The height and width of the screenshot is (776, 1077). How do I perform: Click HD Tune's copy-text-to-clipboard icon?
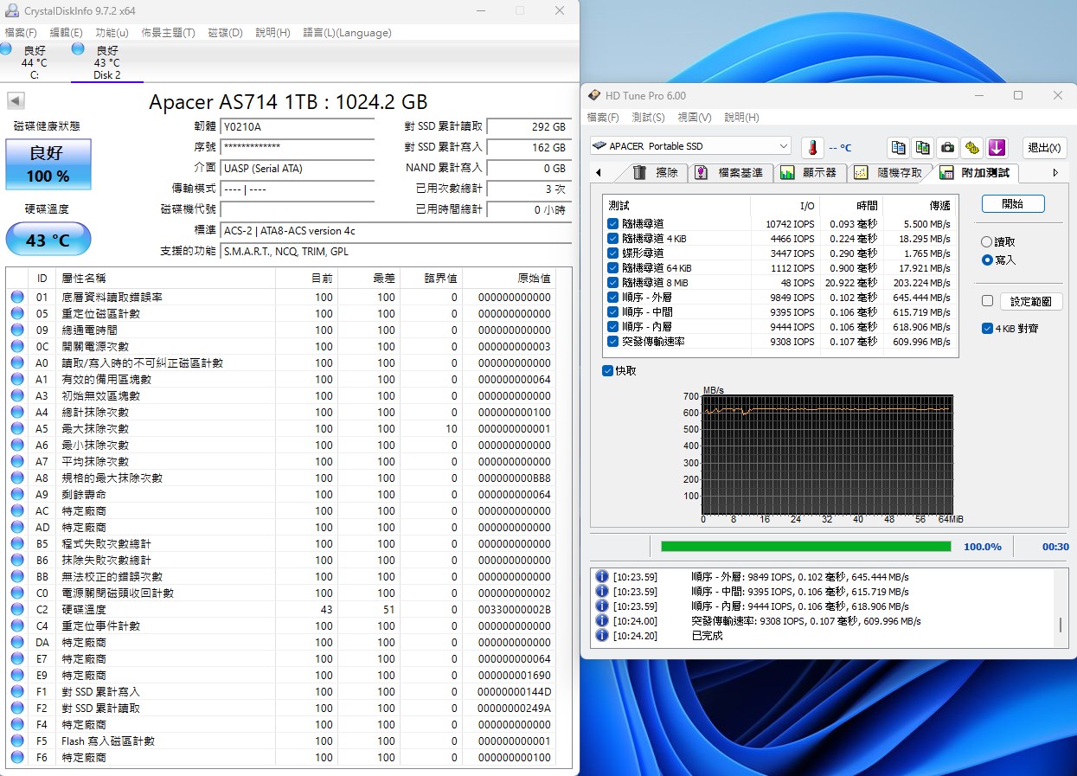pyautogui.click(x=898, y=147)
